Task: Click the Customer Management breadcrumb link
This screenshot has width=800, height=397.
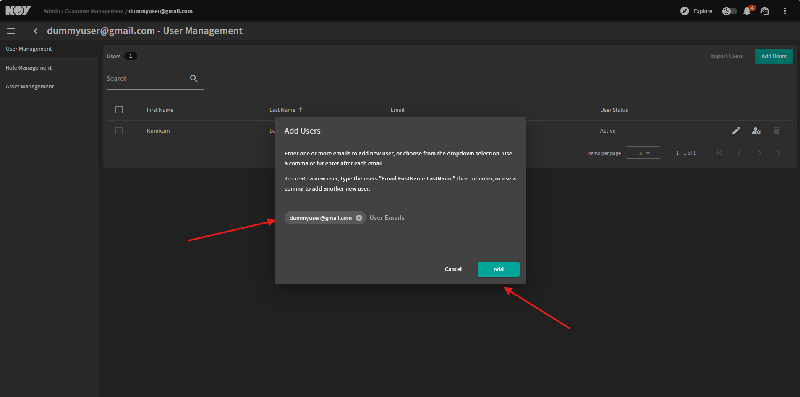Action: [94, 11]
